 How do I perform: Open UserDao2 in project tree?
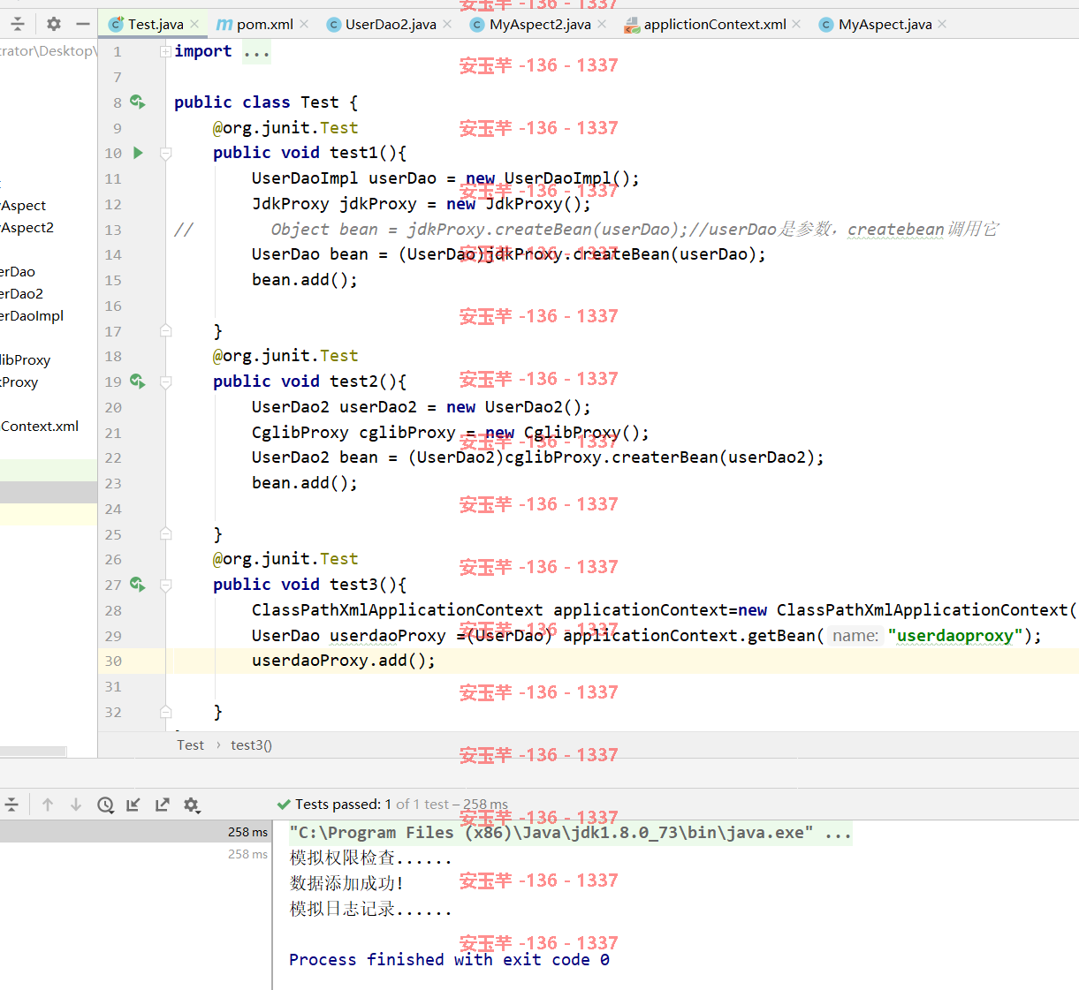(21, 293)
